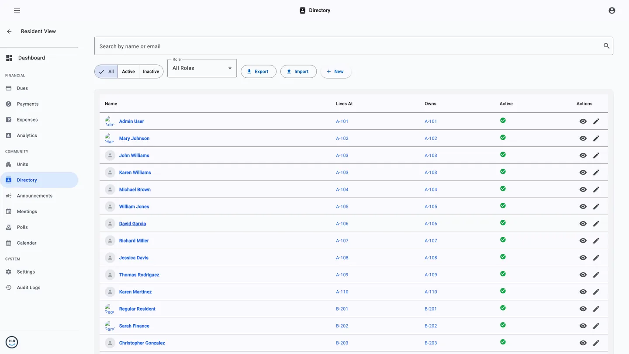629x354 pixels.
Task: Click the search magnifier icon
Action: 606,46
